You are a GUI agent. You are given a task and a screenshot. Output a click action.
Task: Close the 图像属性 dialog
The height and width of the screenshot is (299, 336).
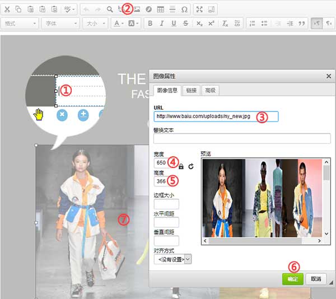click(x=329, y=76)
